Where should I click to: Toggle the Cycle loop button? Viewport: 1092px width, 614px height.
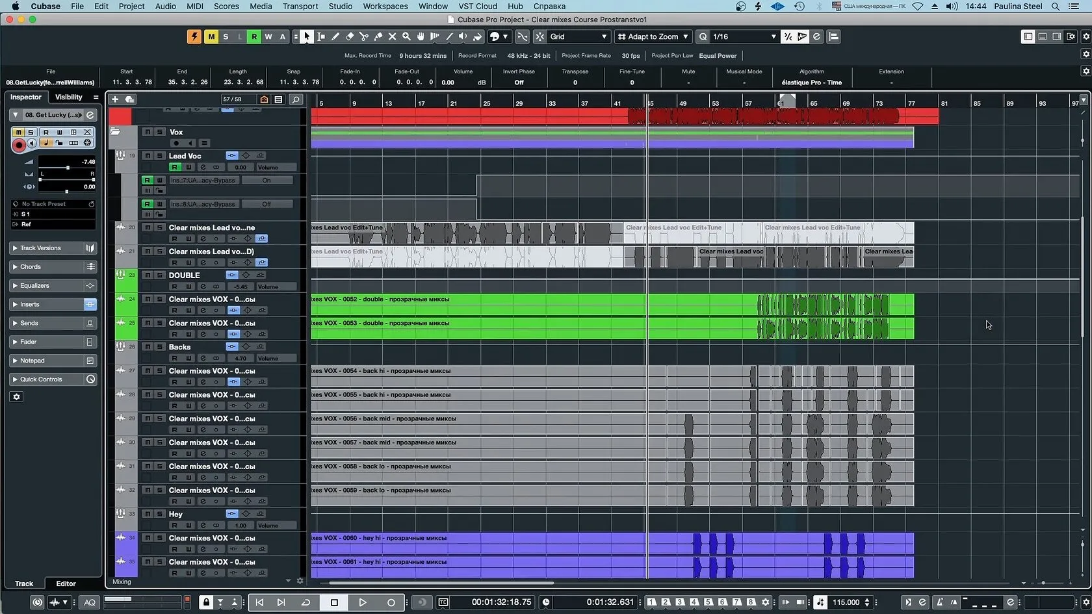(x=305, y=602)
